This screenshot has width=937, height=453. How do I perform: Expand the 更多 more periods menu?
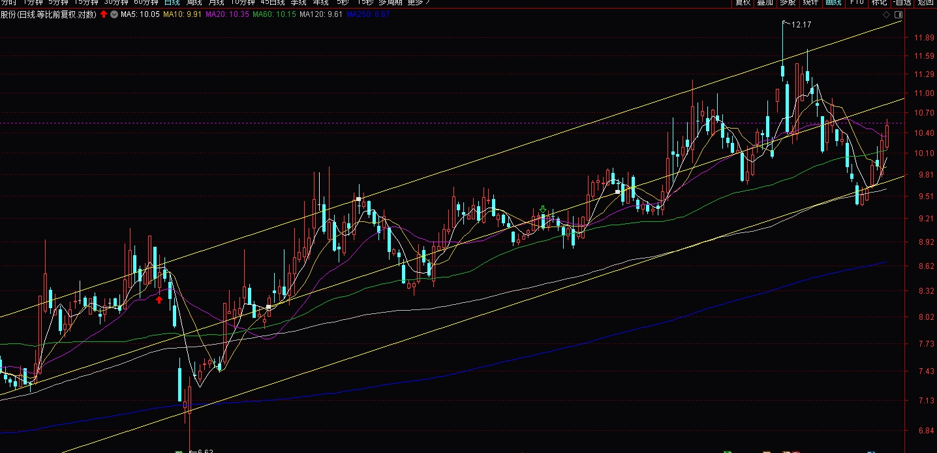[418, 3]
